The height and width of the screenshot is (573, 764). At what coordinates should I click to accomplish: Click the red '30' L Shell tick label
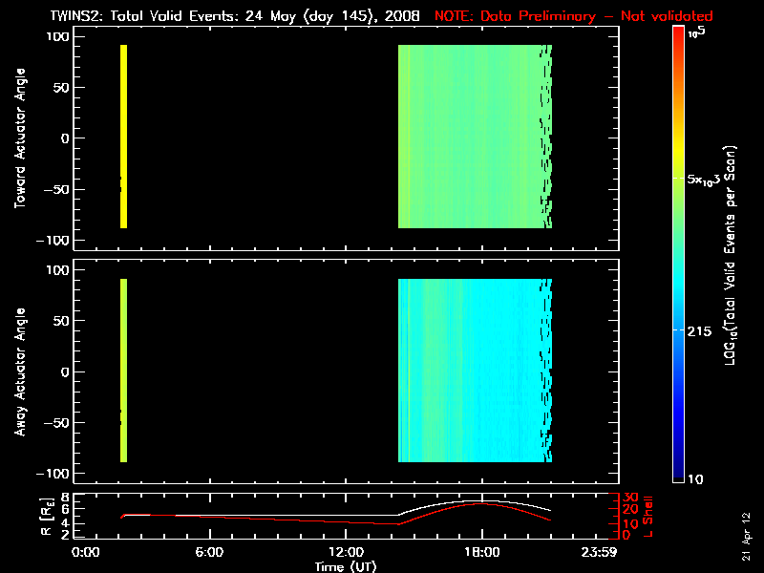point(630,498)
